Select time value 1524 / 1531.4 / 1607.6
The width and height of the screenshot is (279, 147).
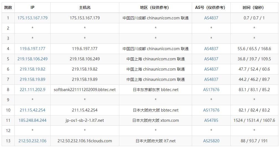click(x=254, y=120)
